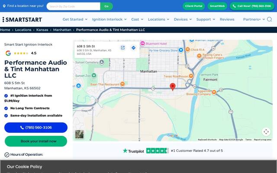Open the map Terms link
The image size is (277, 173).
[x=248, y=140]
